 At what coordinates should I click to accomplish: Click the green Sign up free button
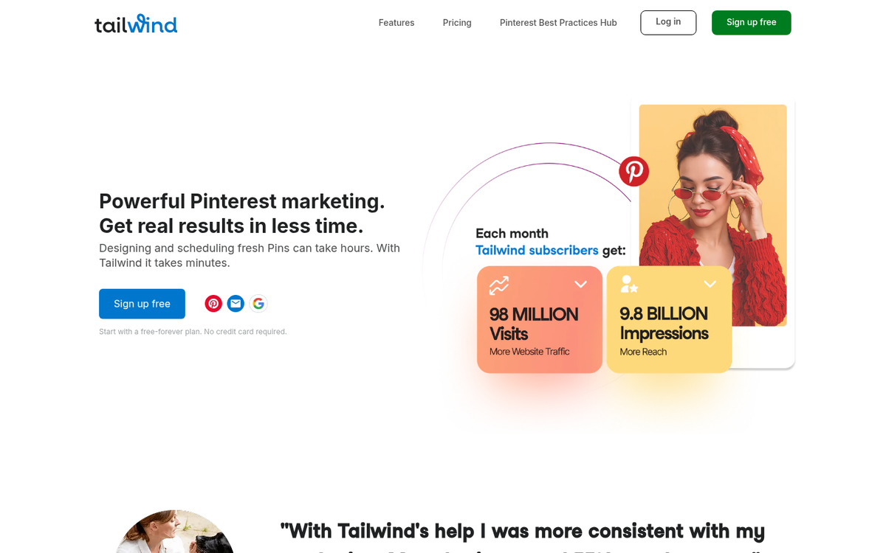coord(751,22)
